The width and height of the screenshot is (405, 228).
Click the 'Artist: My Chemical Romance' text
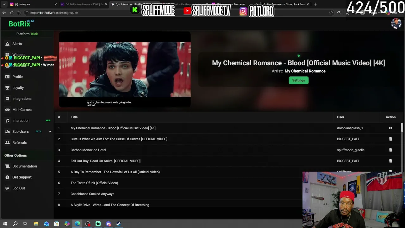point(298,71)
